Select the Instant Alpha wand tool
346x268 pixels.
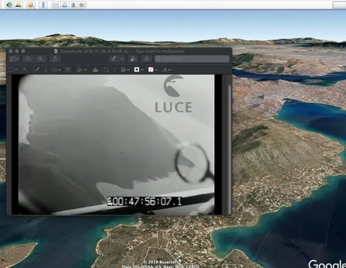coord(24,70)
